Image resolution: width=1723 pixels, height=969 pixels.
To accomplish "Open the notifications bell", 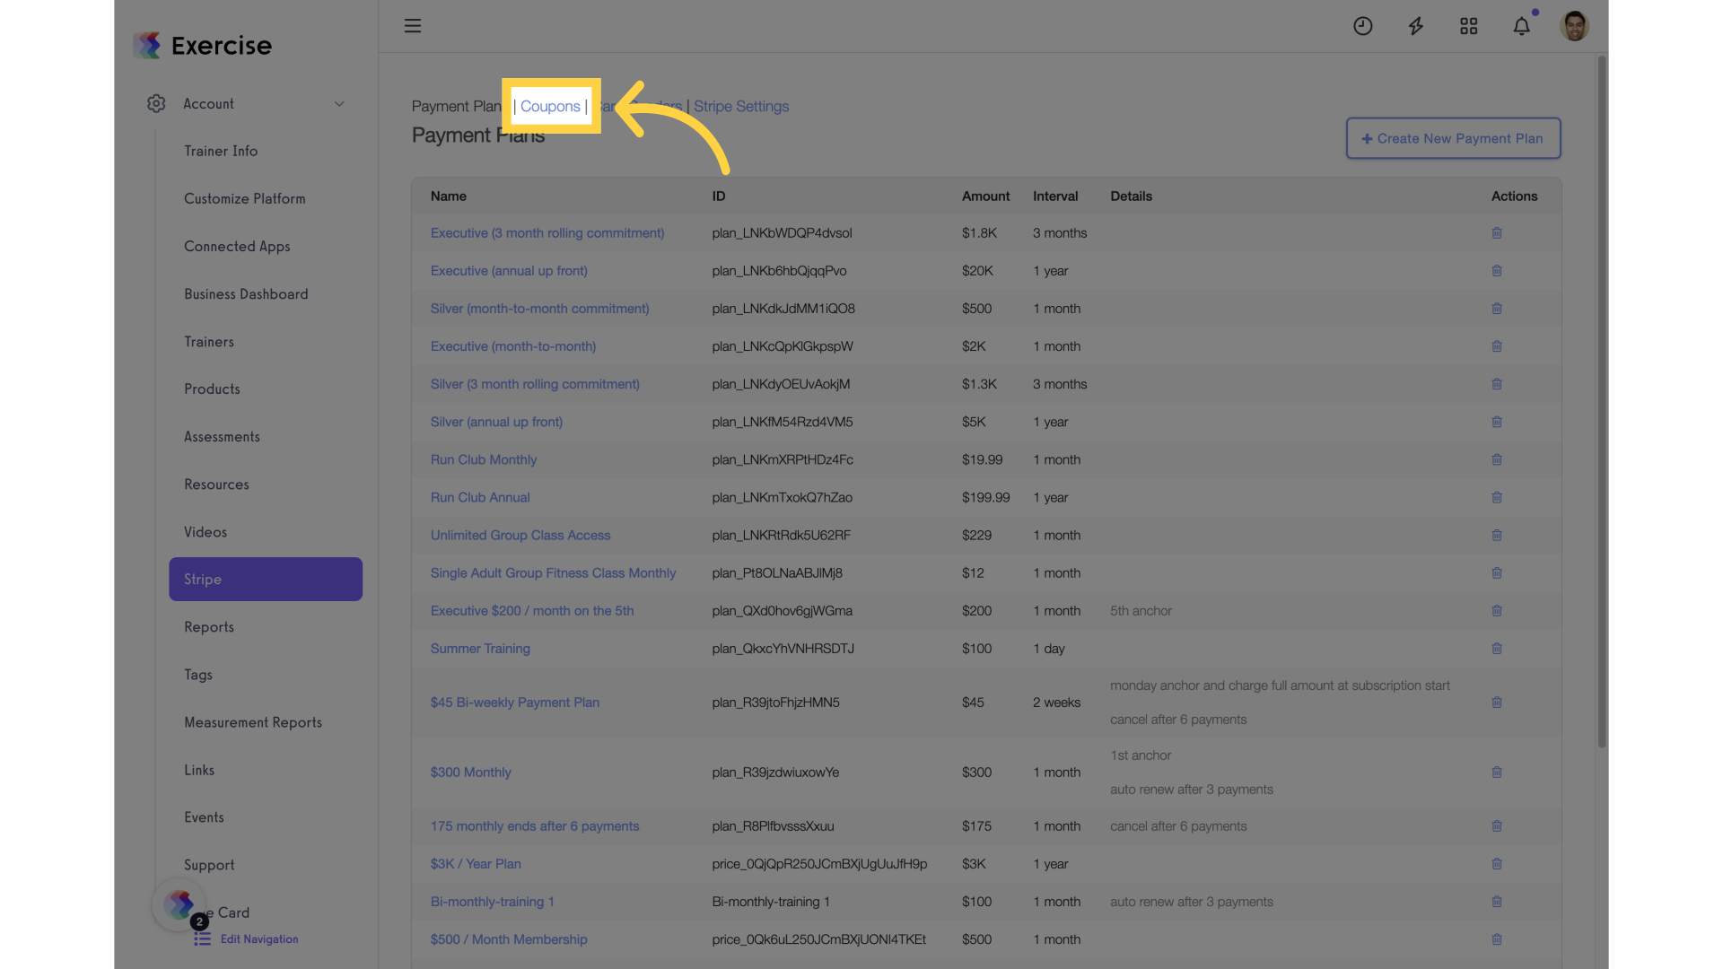I will click(1521, 26).
